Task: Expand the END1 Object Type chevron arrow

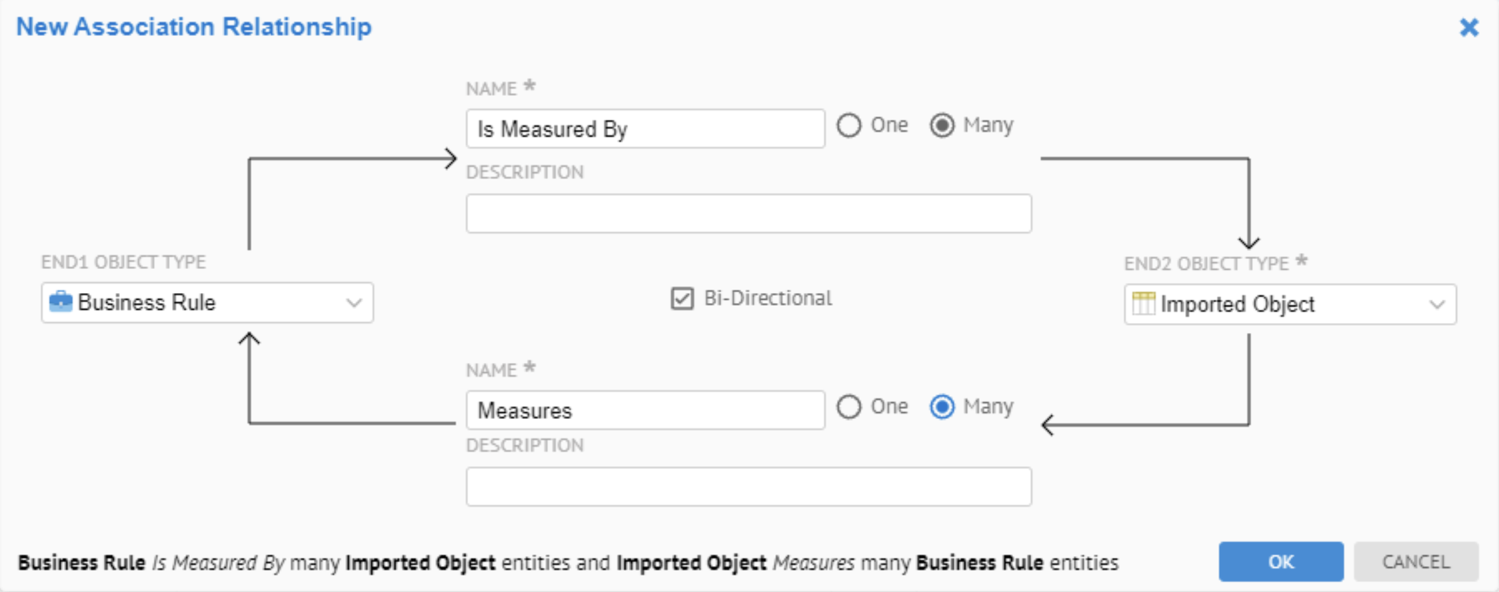Action: (354, 303)
